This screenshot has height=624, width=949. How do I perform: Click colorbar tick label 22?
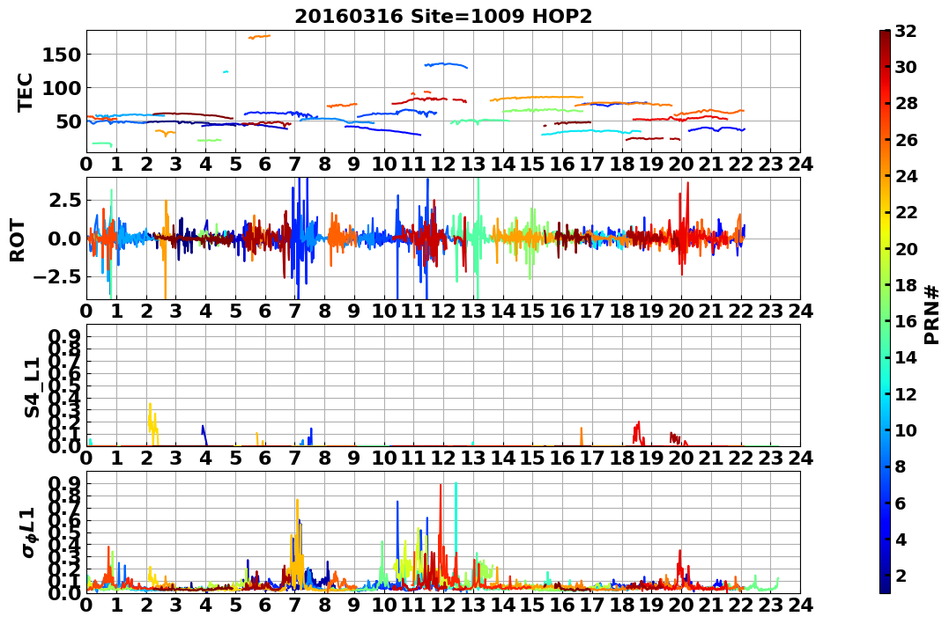906,212
